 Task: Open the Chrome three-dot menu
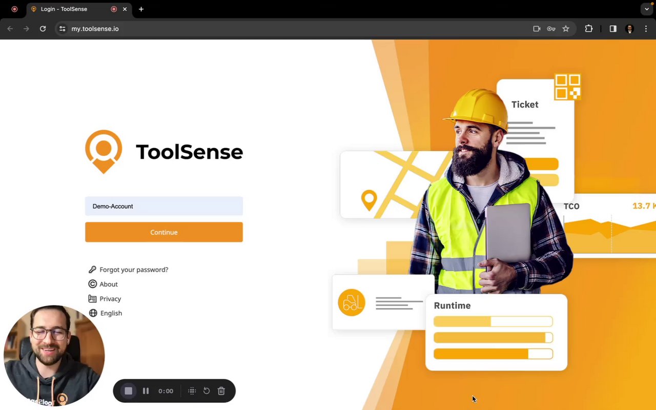pos(646,29)
